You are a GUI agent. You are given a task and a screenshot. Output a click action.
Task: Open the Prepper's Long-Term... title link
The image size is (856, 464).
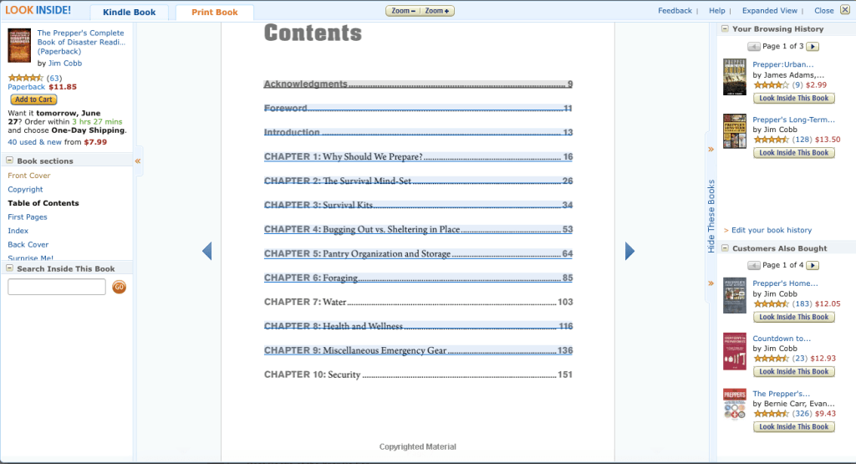click(x=794, y=120)
